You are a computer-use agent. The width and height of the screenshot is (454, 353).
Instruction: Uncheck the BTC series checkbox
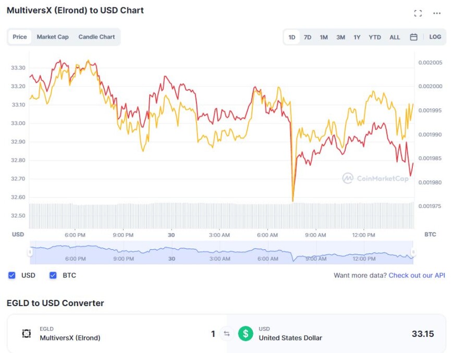[53, 275]
